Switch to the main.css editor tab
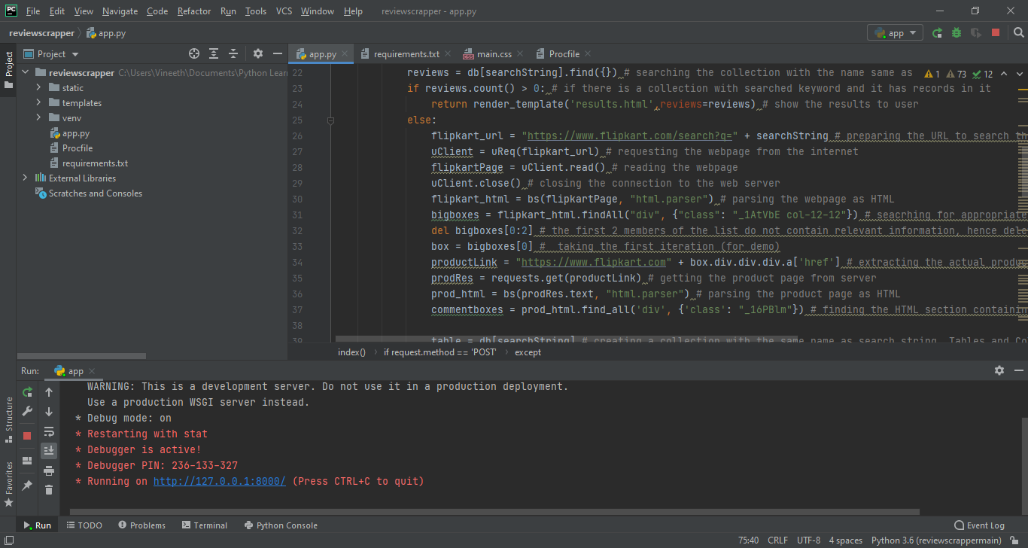This screenshot has width=1028, height=548. click(x=494, y=54)
